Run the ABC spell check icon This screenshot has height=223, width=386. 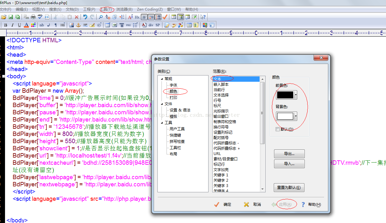click(40, 17)
